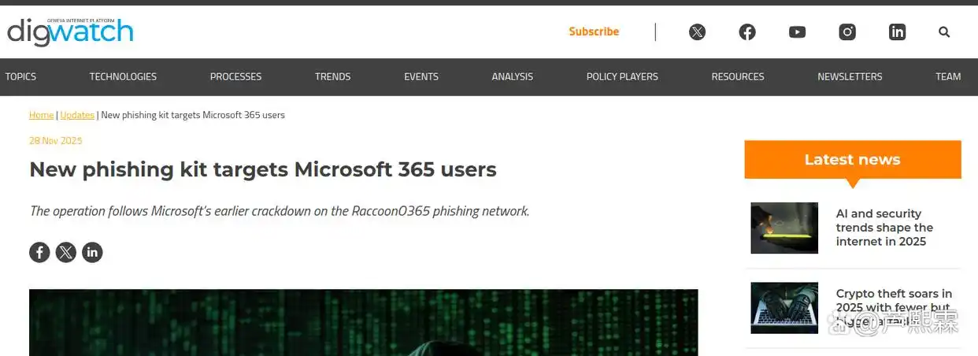Open the X (Twitter) profile in header

pyautogui.click(x=697, y=32)
